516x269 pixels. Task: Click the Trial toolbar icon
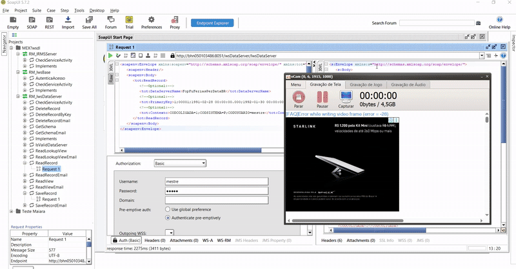click(x=129, y=20)
